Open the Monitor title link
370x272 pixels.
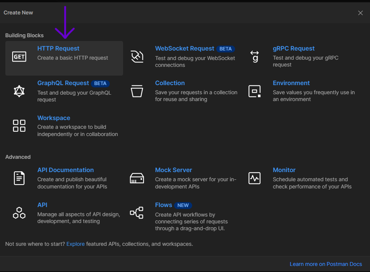point(284,170)
